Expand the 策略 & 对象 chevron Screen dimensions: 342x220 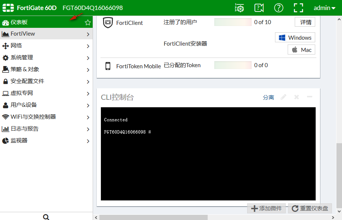coord(88,70)
